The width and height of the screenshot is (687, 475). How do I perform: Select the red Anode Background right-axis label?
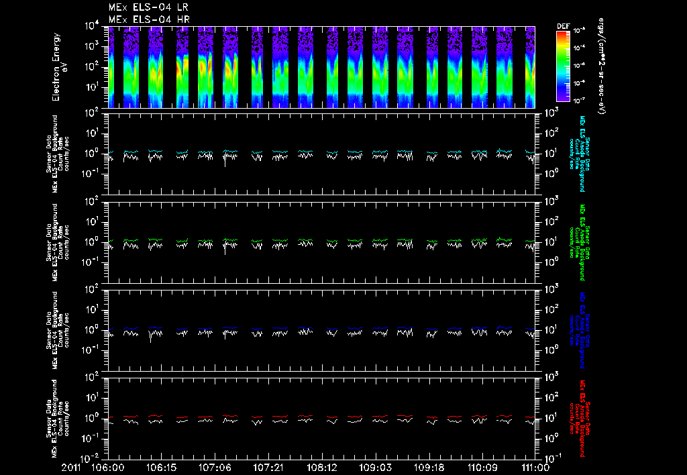[x=579, y=419]
